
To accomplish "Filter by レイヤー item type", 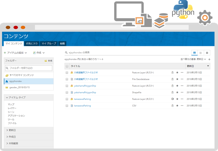I will [12, 108].
